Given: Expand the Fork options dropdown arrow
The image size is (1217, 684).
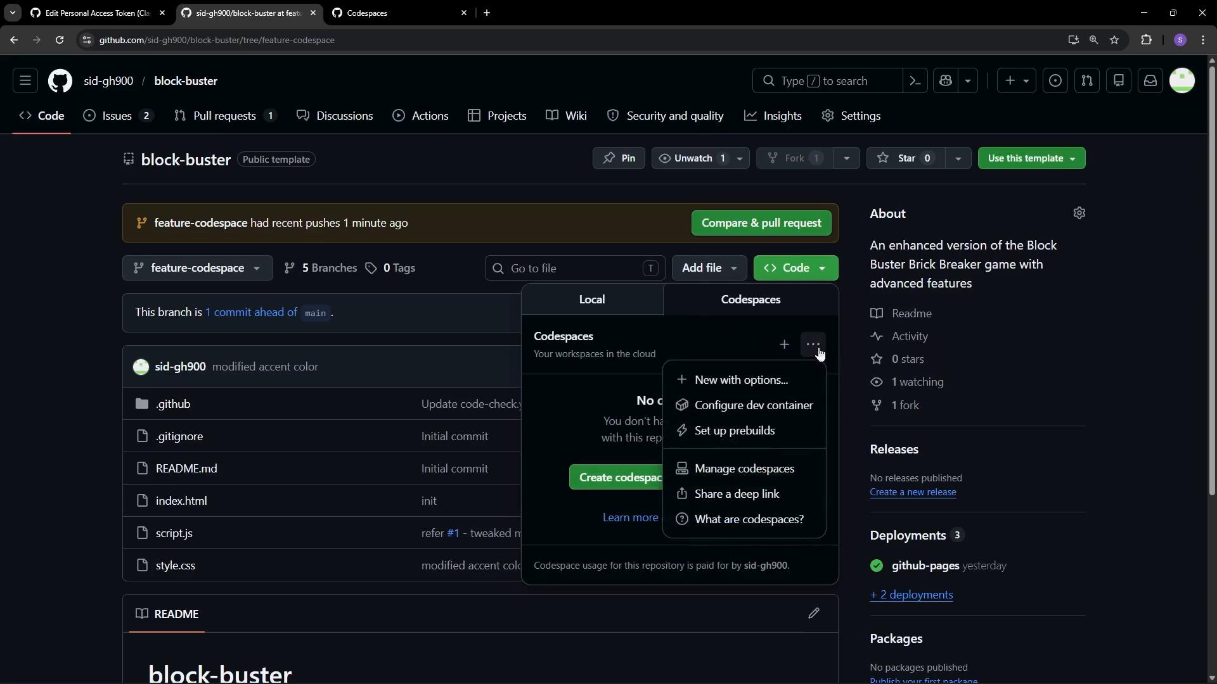Looking at the screenshot, I should [846, 158].
